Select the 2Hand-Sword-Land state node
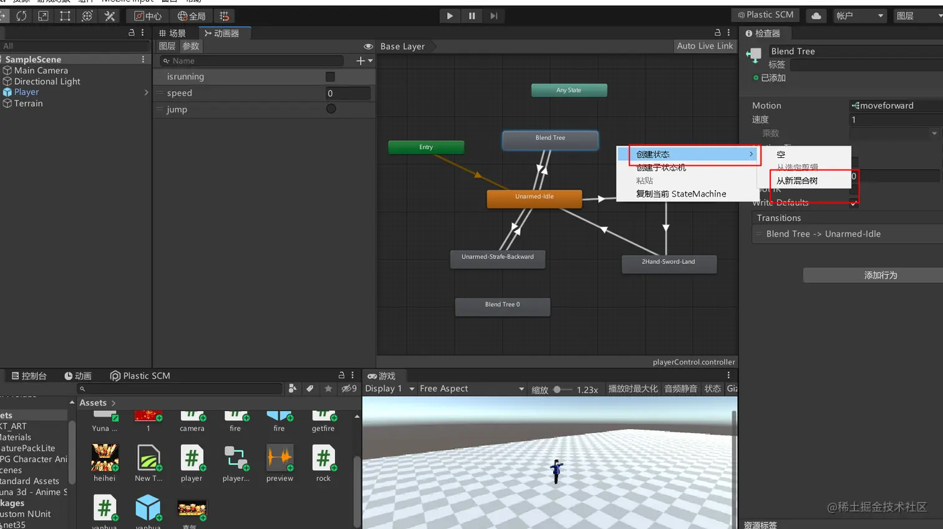Image resolution: width=943 pixels, height=529 pixels. pyautogui.click(x=669, y=264)
